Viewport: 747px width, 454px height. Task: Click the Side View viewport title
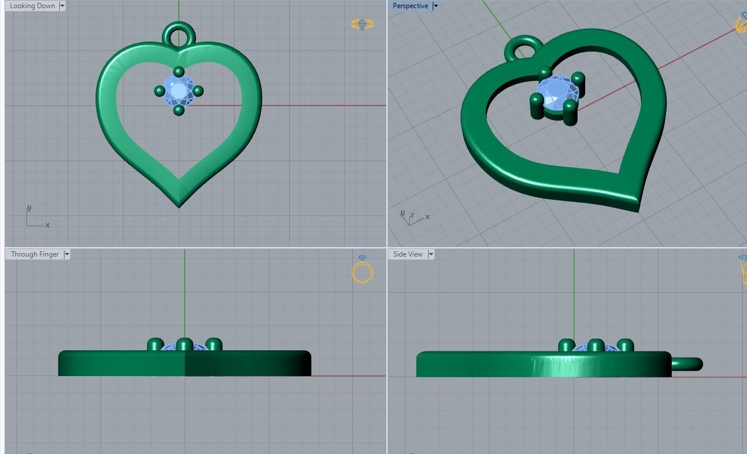408,254
